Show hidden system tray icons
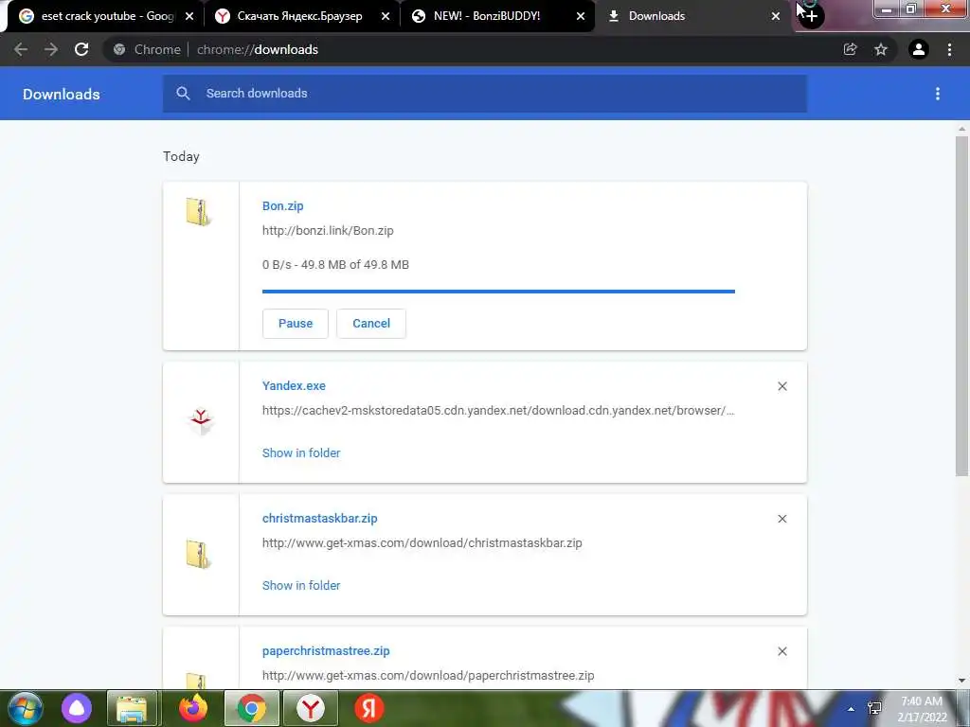 [852, 709]
